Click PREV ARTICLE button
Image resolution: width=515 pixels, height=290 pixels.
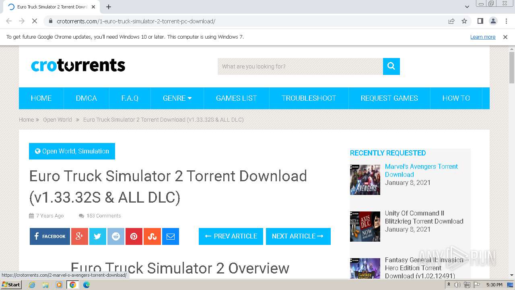click(231, 236)
